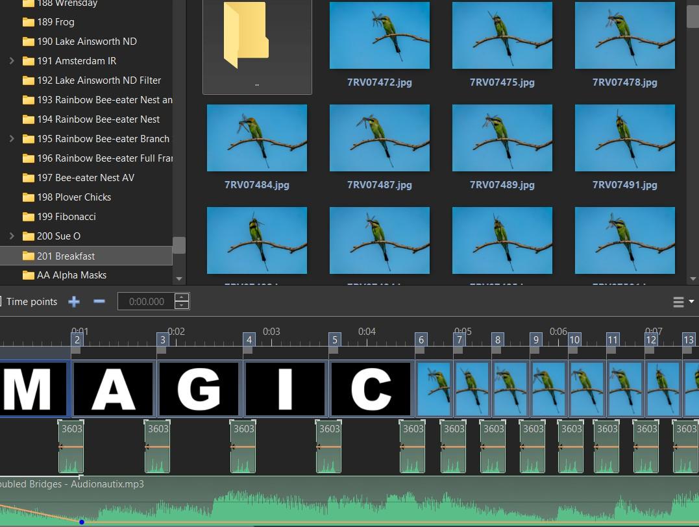Select the AA Alpha Masks folder
Screen dimensions: 699x527
tap(71, 275)
